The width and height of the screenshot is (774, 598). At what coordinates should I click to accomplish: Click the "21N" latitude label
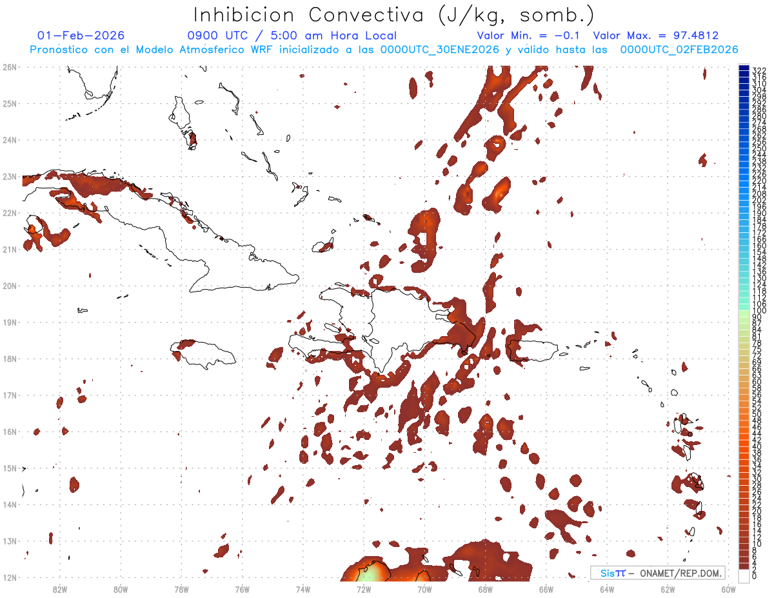pos(10,249)
